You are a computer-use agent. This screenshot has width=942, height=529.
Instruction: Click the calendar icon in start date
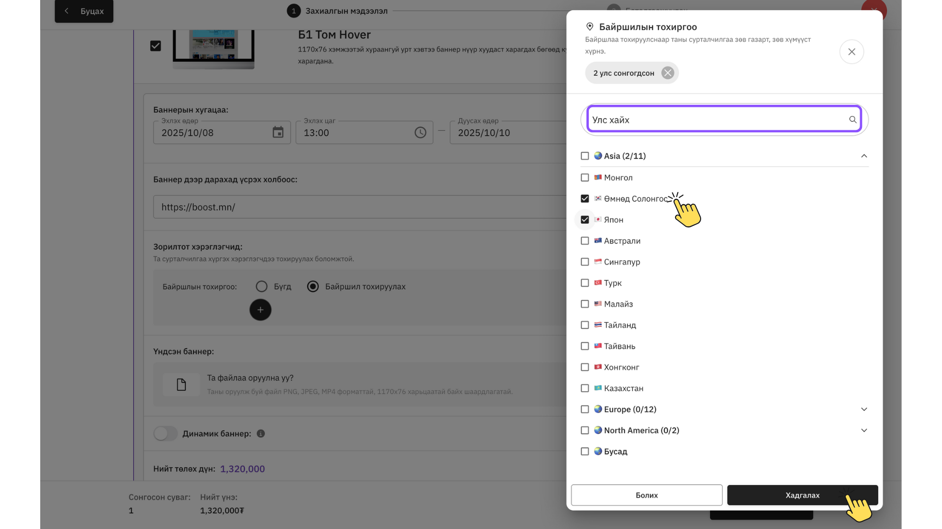pos(278,132)
